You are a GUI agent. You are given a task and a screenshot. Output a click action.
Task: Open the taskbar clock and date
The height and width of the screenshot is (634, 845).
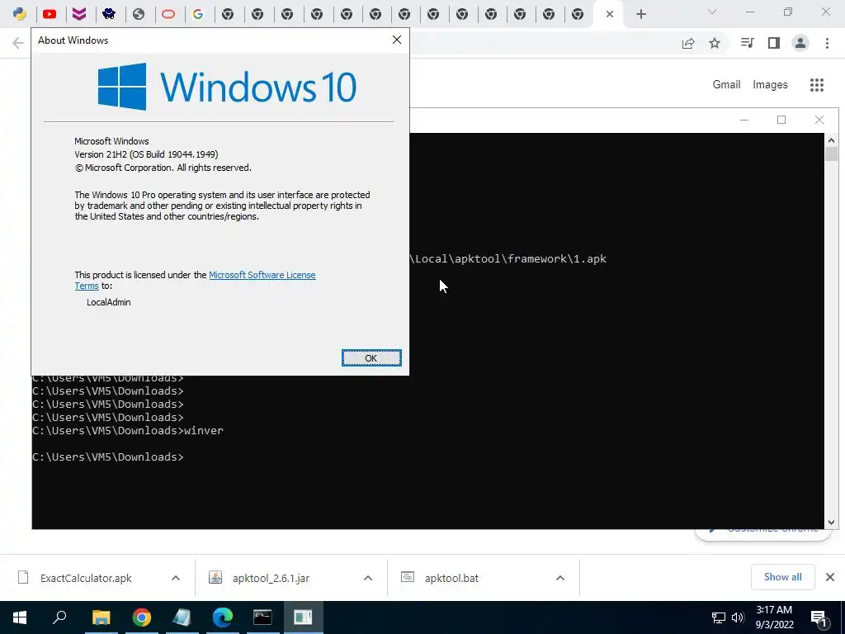tap(774, 617)
